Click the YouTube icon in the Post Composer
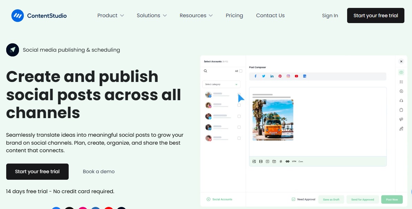Screen dimensions: 412x209 coord(296,76)
